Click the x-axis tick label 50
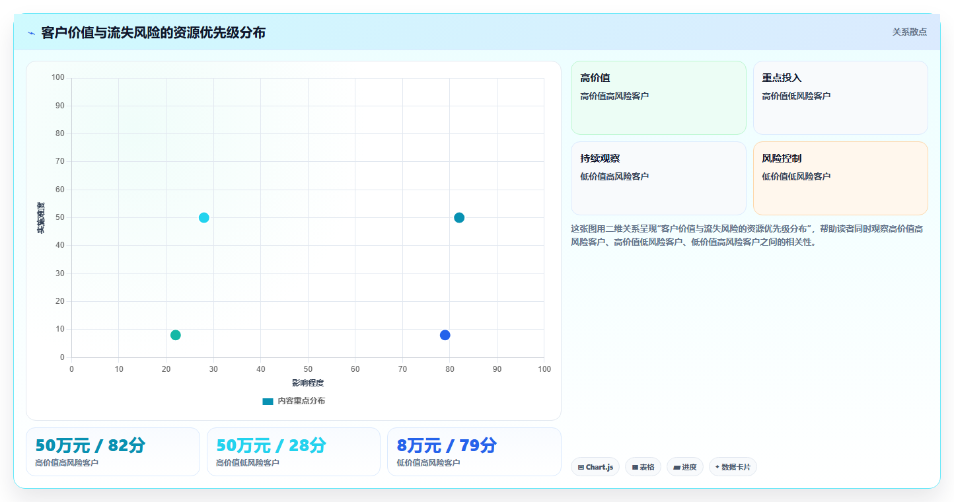 click(308, 369)
